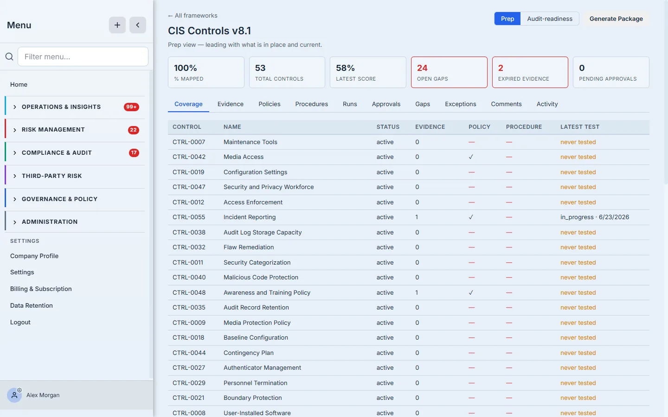Click Maintenance Tools control name
The image size is (668, 417).
[250, 142]
